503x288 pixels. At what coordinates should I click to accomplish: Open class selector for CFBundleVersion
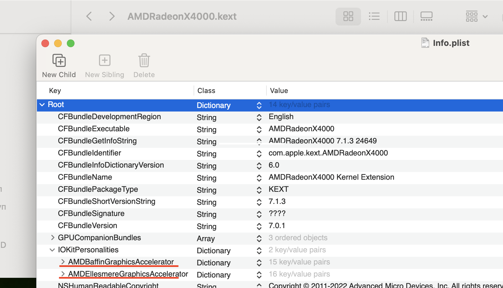[259, 227]
